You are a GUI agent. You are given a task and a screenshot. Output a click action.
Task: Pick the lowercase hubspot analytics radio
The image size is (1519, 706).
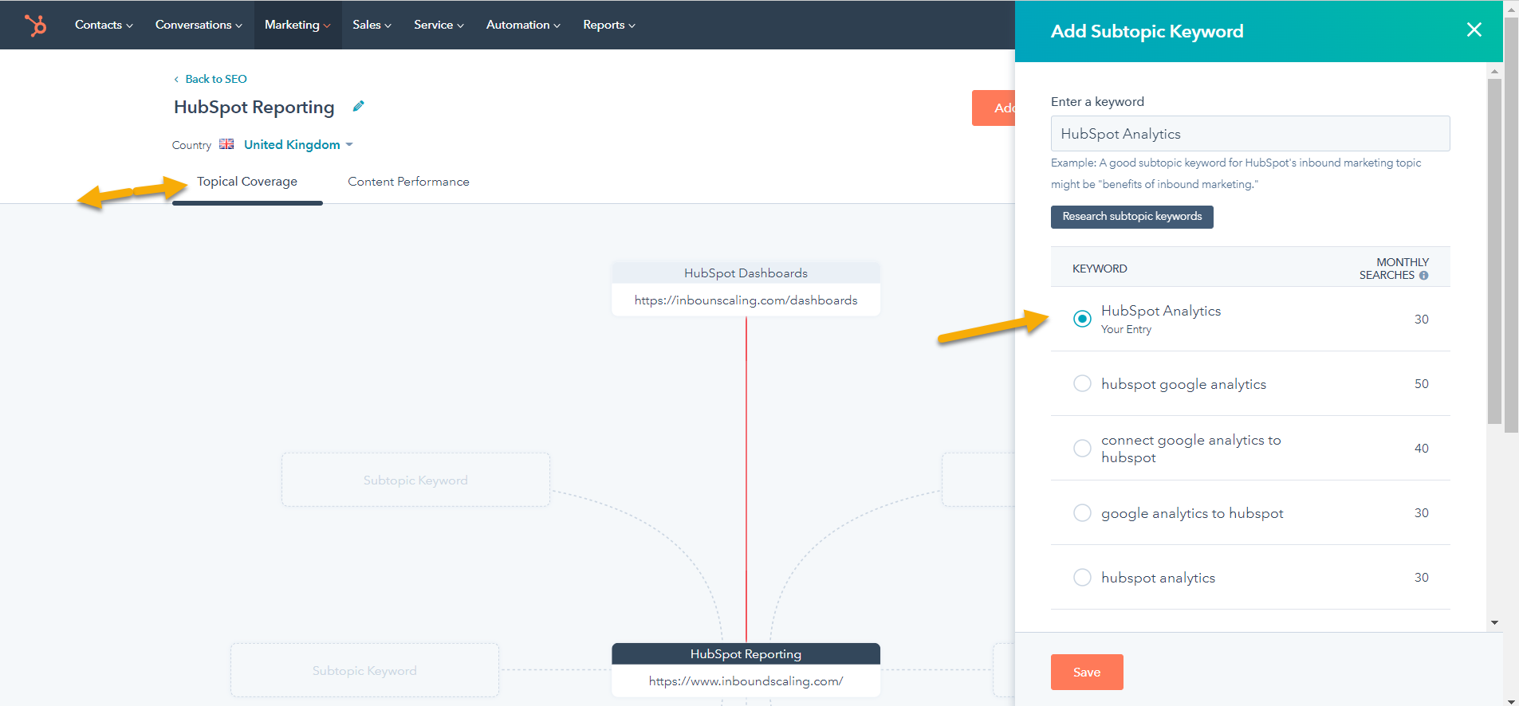click(1082, 577)
